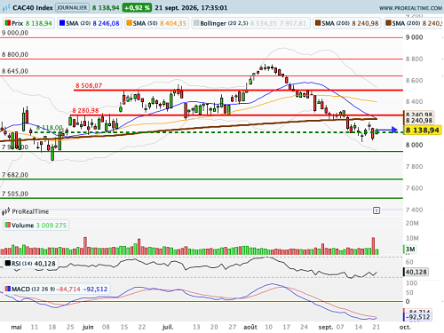The width and height of the screenshot is (444, 333).
Task: Click the juil. label on the date axis
Action: (x=168, y=327)
